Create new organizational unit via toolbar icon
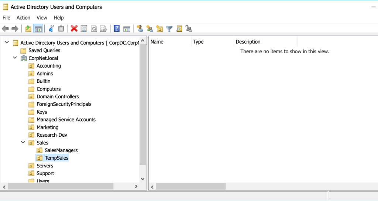 coord(159,29)
